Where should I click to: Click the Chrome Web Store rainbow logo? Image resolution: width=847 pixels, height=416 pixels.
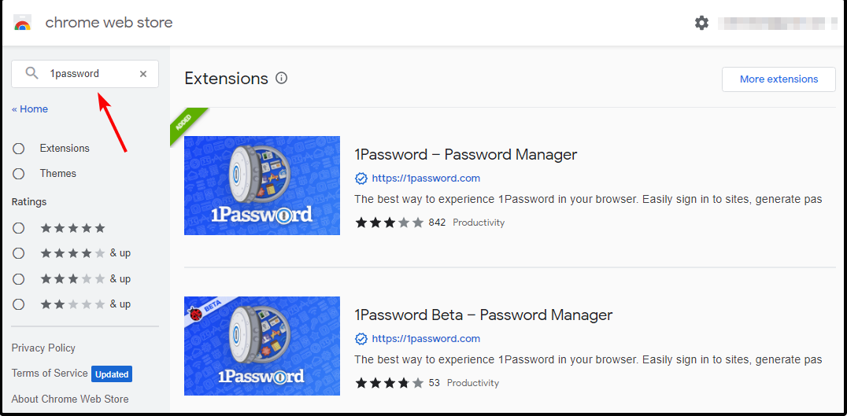point(23,23)
